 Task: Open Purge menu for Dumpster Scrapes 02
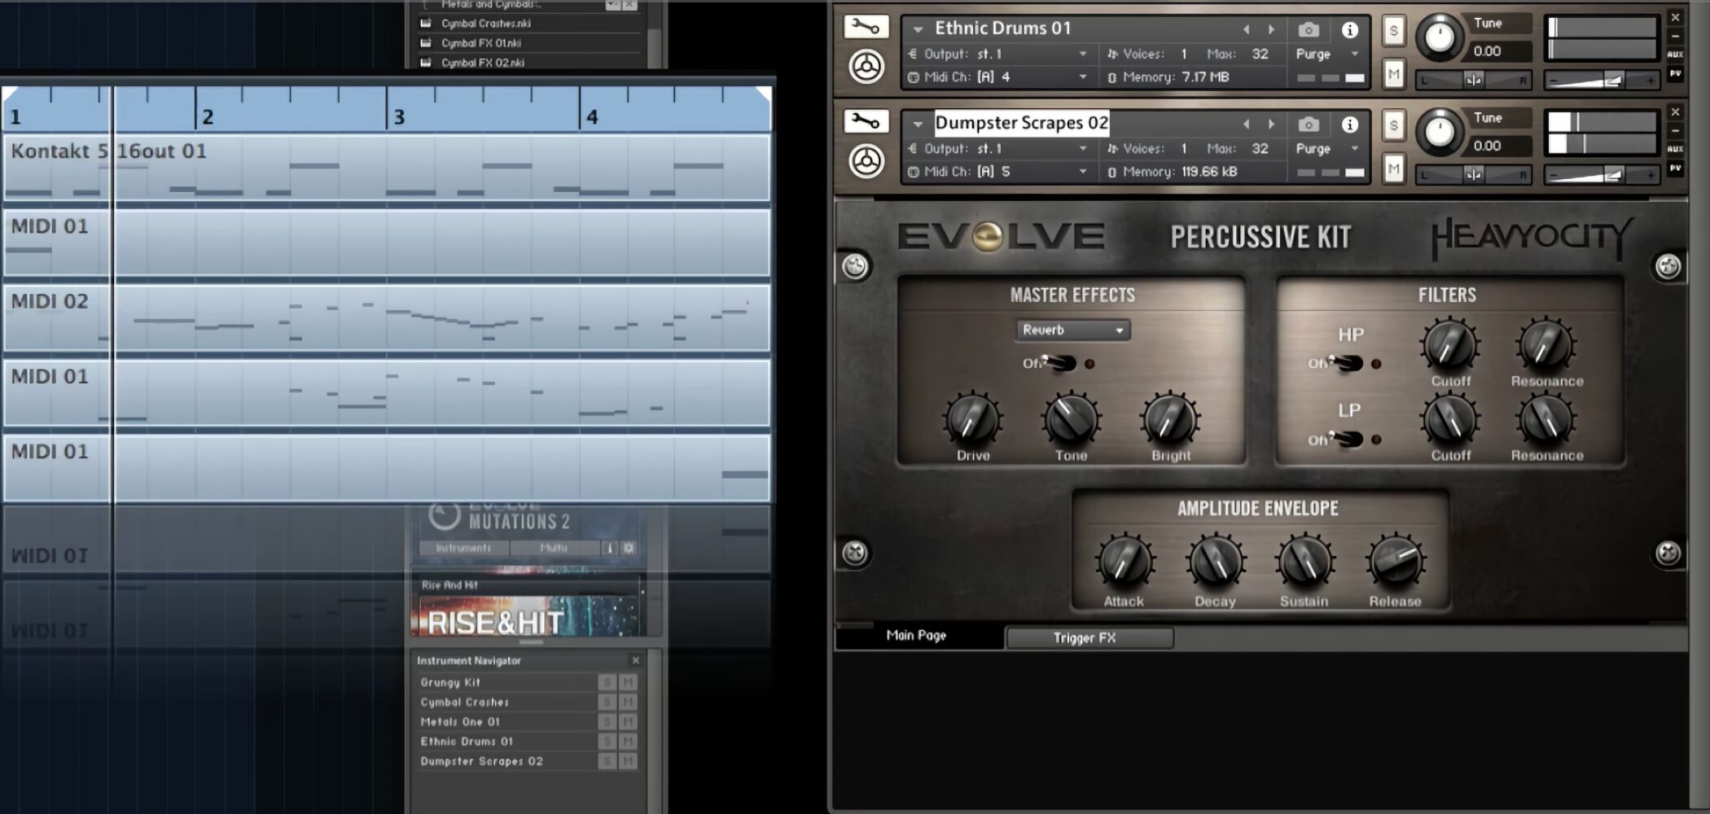coord(1326,149)
